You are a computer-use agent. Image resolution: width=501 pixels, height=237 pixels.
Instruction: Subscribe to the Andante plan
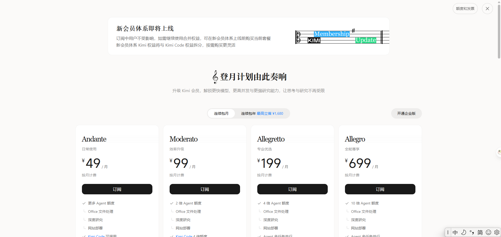pos(117,189)
